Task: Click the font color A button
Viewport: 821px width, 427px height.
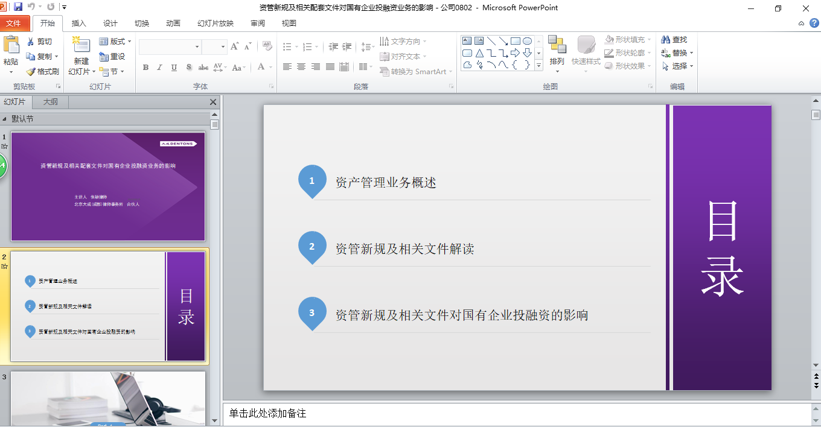Action: [261, 67]
